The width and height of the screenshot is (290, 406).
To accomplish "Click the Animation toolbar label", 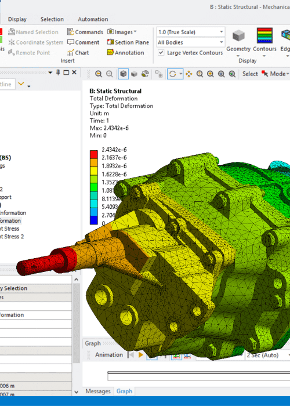I will pos(109,355).
